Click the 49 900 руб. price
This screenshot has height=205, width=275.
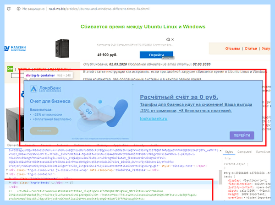pyautogui.click(x=107, y=55)
